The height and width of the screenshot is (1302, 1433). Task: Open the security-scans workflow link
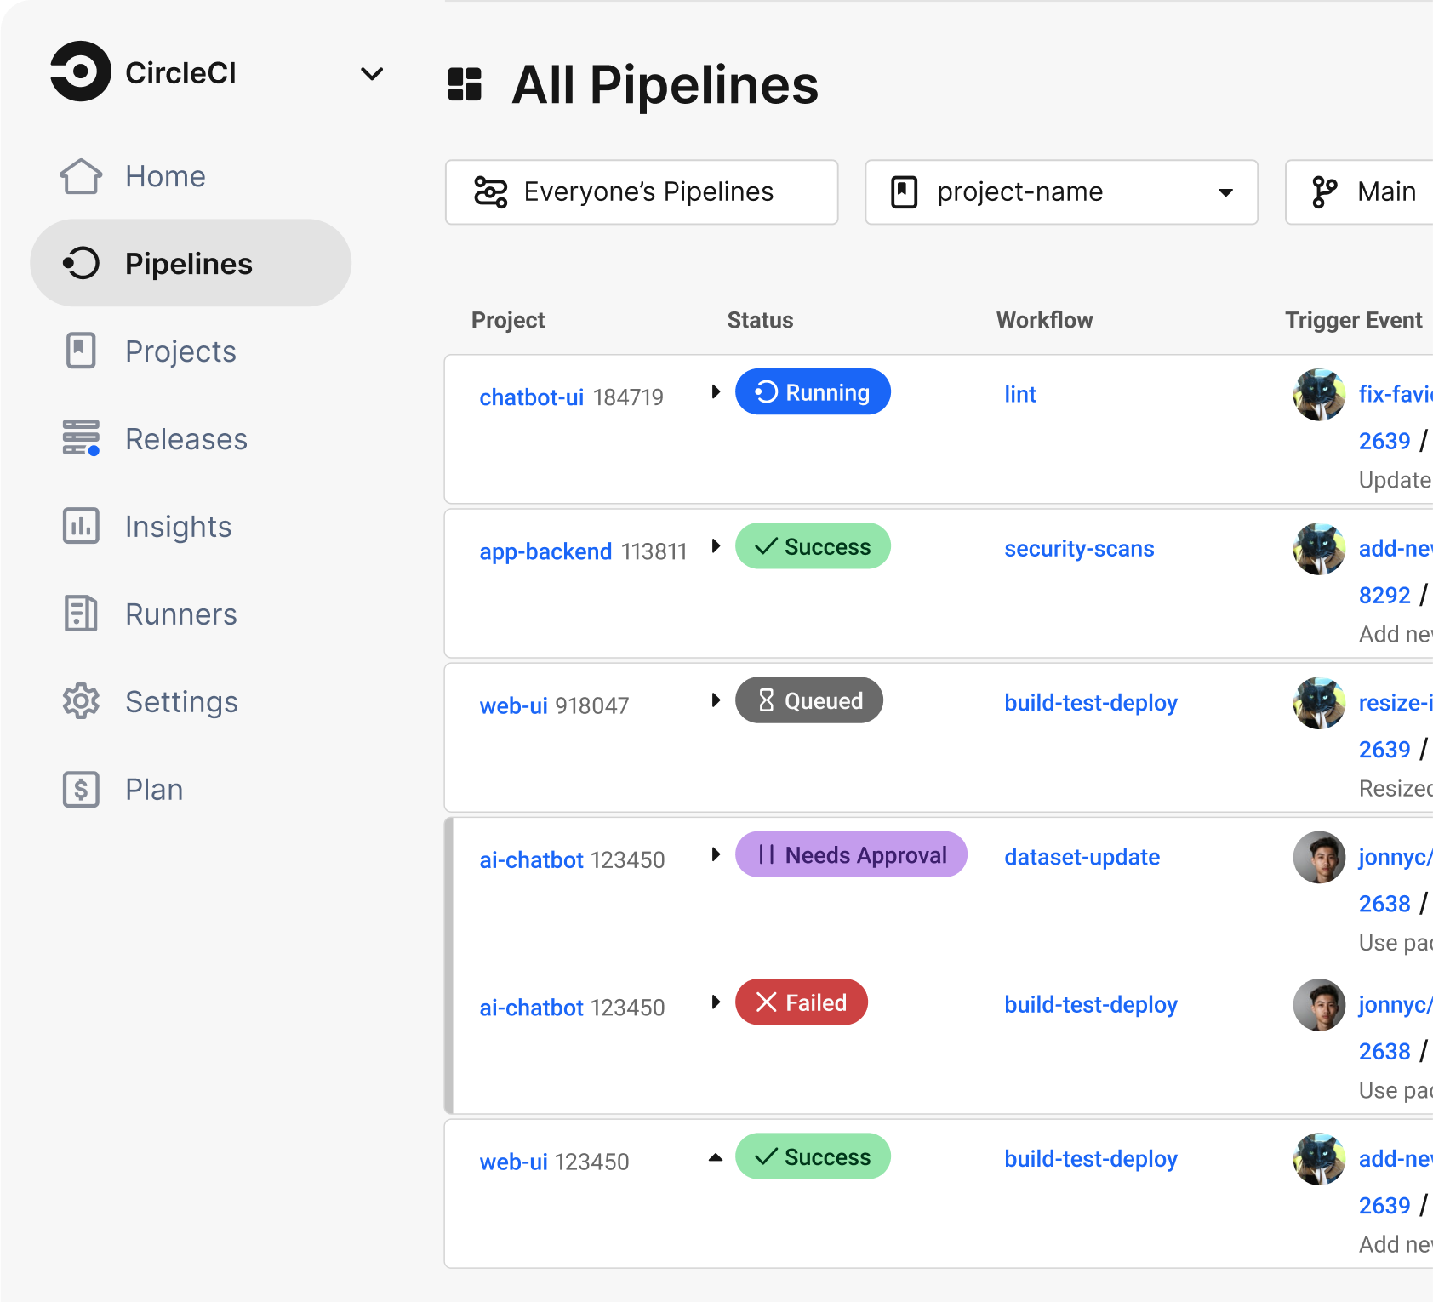coord(1078,549)
